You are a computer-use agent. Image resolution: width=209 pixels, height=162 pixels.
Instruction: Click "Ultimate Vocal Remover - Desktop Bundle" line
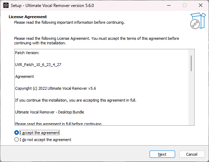[50, 112]
